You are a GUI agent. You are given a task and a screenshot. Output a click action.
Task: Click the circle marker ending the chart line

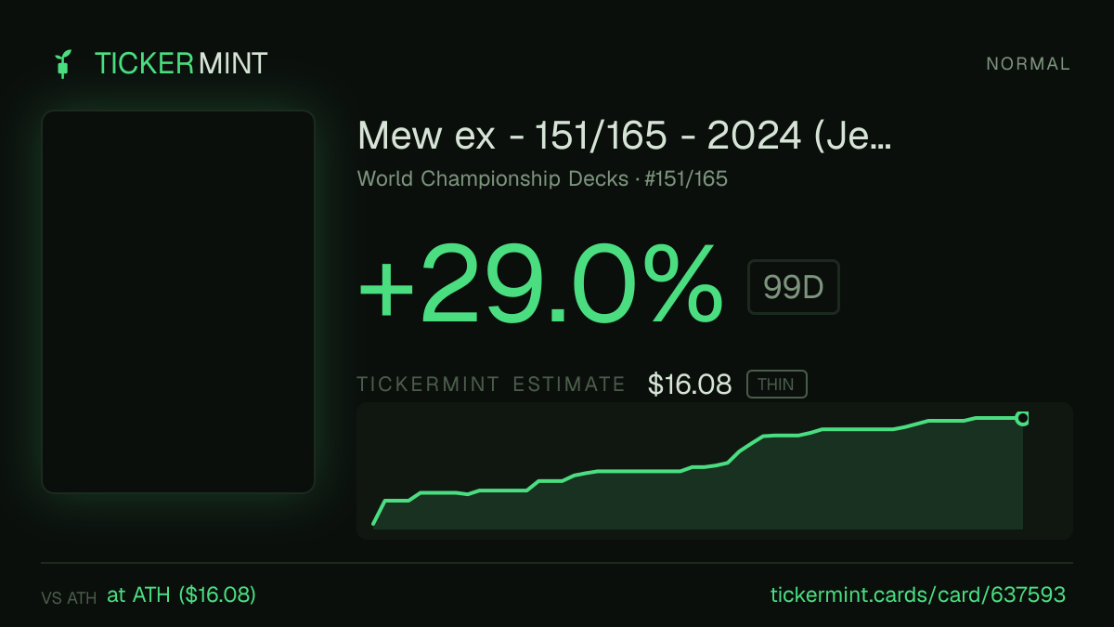(1022, 419)
